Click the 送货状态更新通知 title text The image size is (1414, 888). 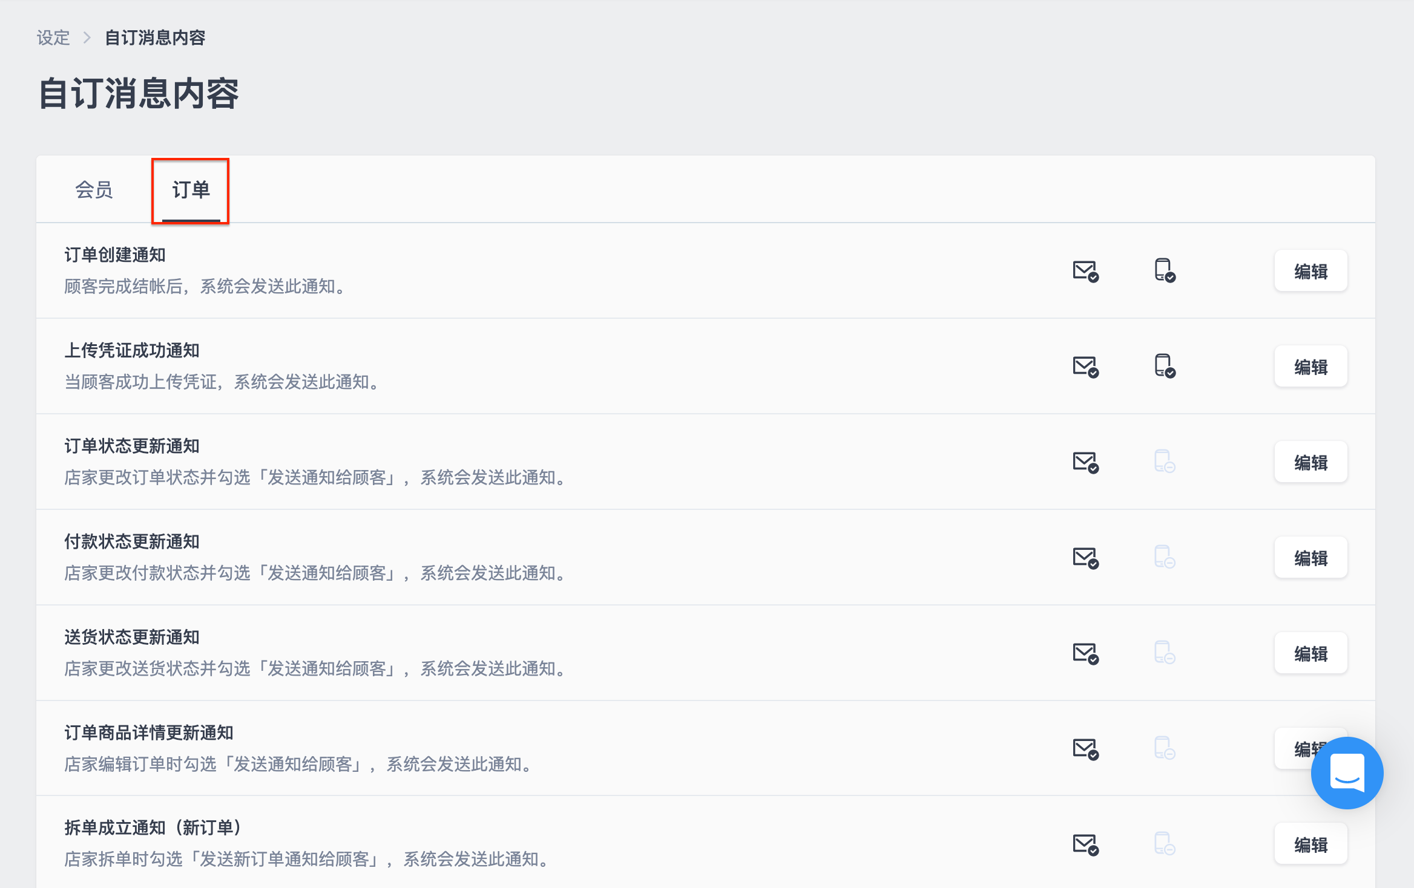132,638
